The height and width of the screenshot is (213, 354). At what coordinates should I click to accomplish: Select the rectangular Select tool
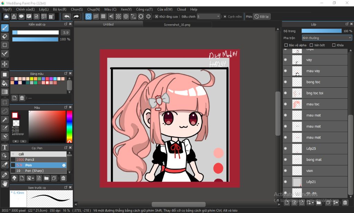[5, 102]
